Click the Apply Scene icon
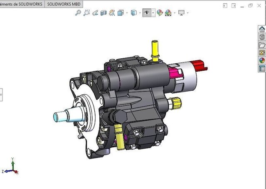The width and height of the screenshot is (266, 189). [x=168, y=13]
